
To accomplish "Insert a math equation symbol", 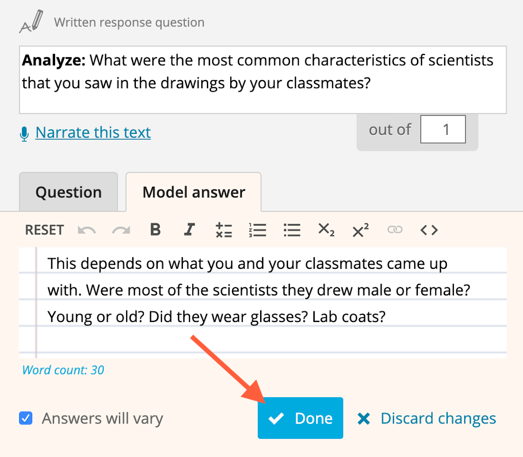I will 224,230.
